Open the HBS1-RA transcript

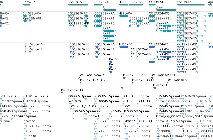coord(123,16)
